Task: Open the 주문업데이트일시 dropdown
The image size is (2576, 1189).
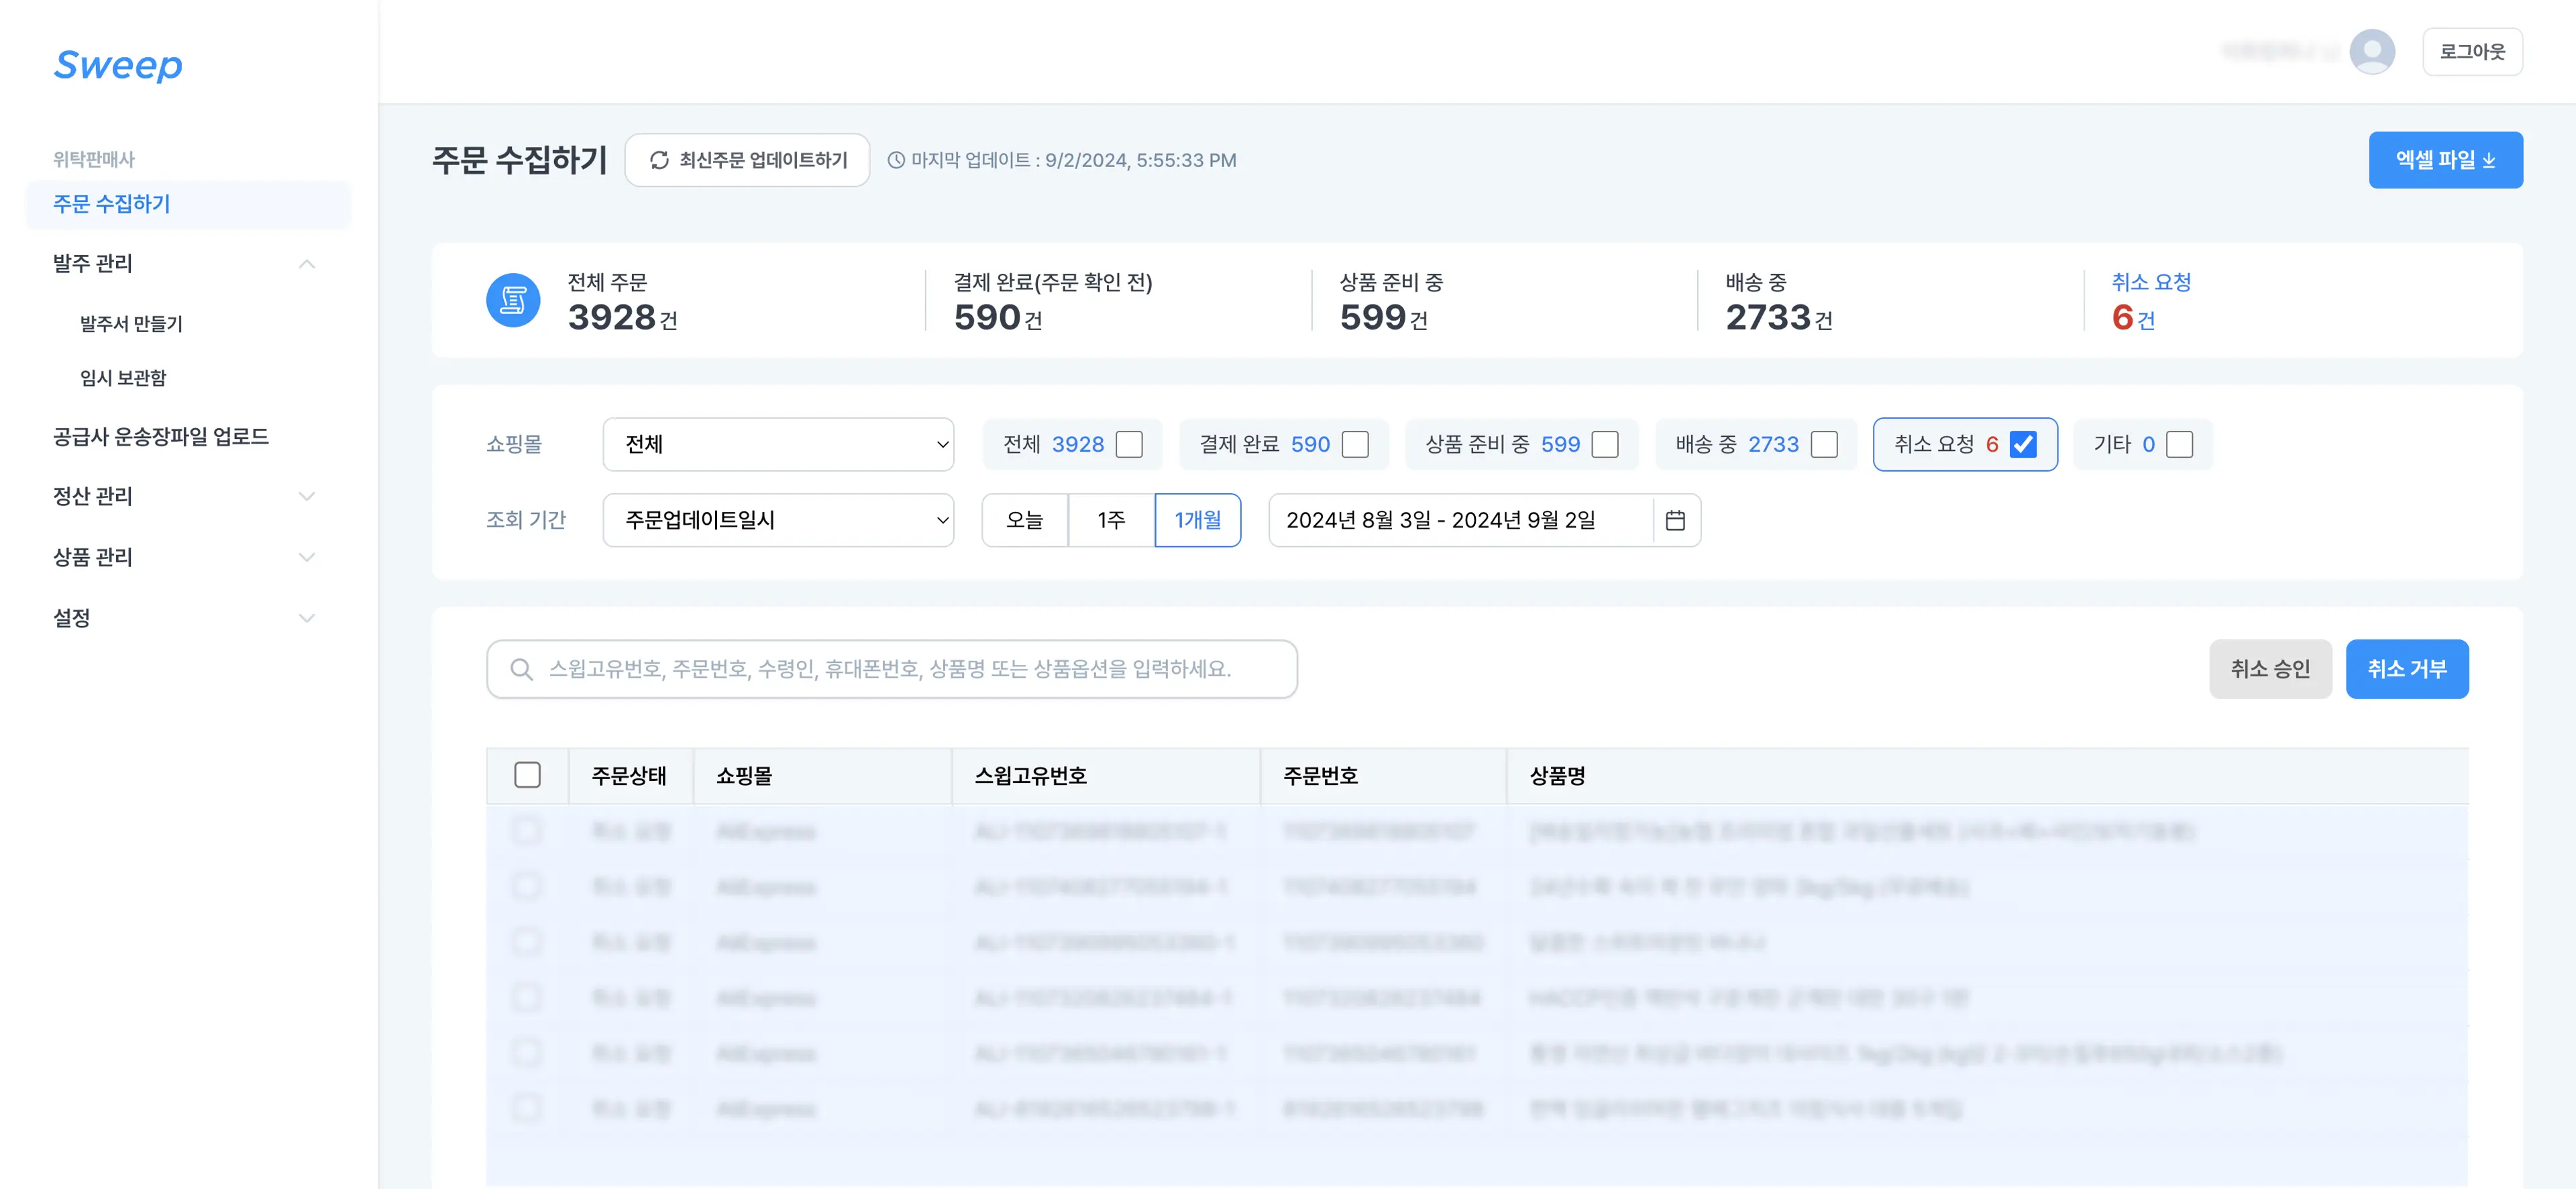Action: (778, 520)
